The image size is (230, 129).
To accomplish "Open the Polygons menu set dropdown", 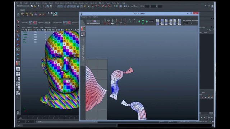I will click(23, 6).
